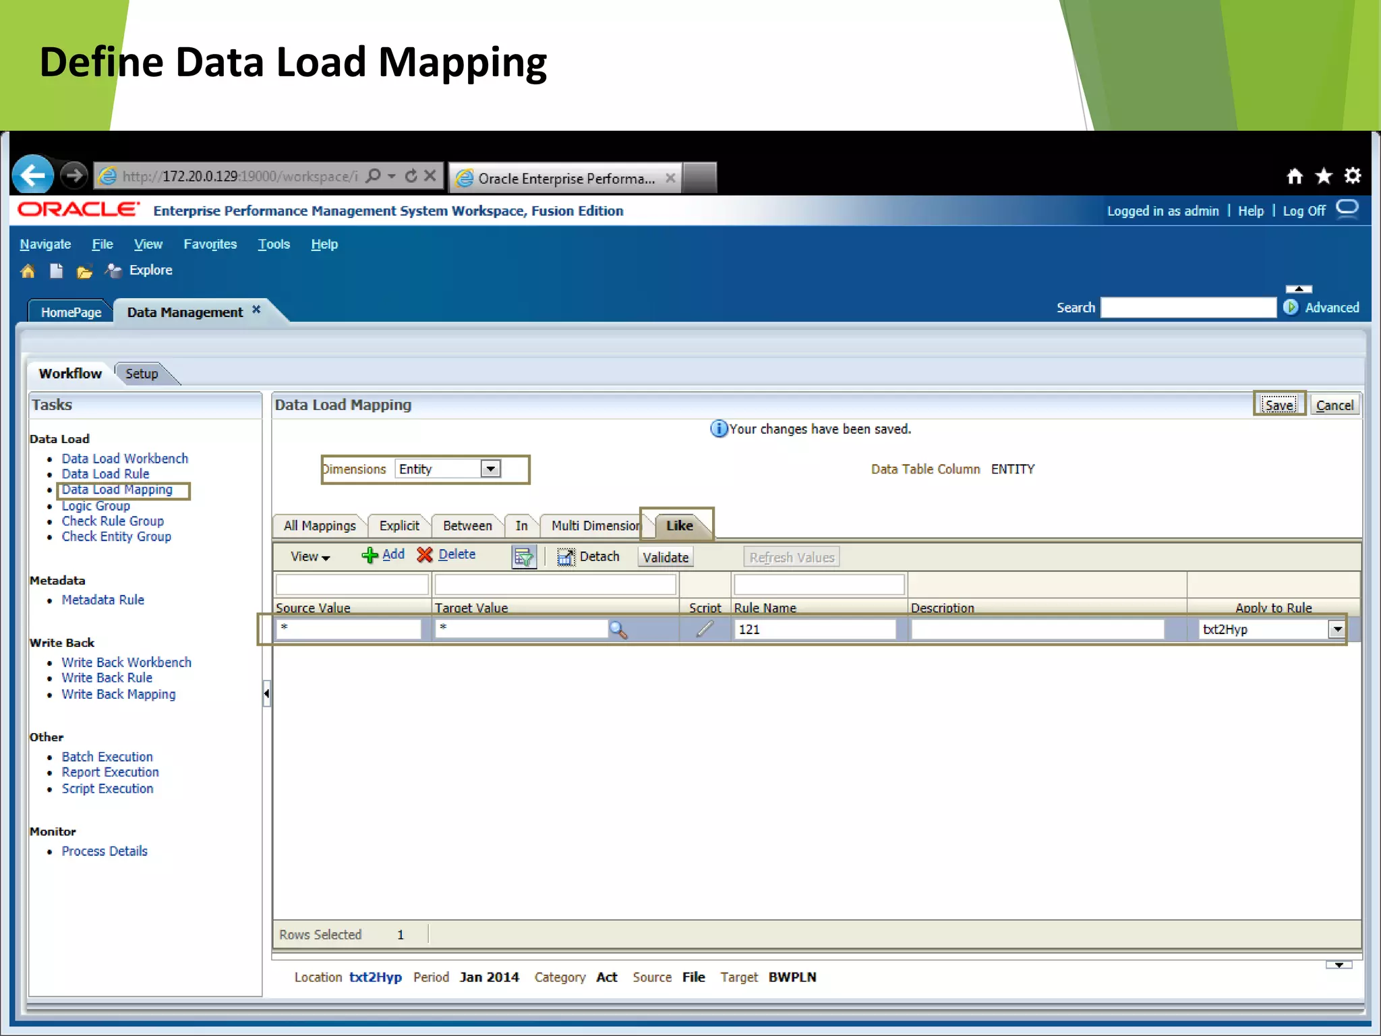This screenshot has height=1036, width=1381.
Task: Click the query by example filter icon
Action: [x=523, y=557]
